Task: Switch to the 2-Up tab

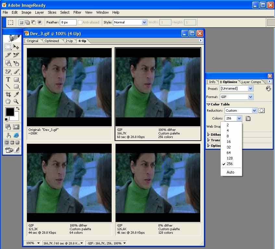Action: (69, 41)
